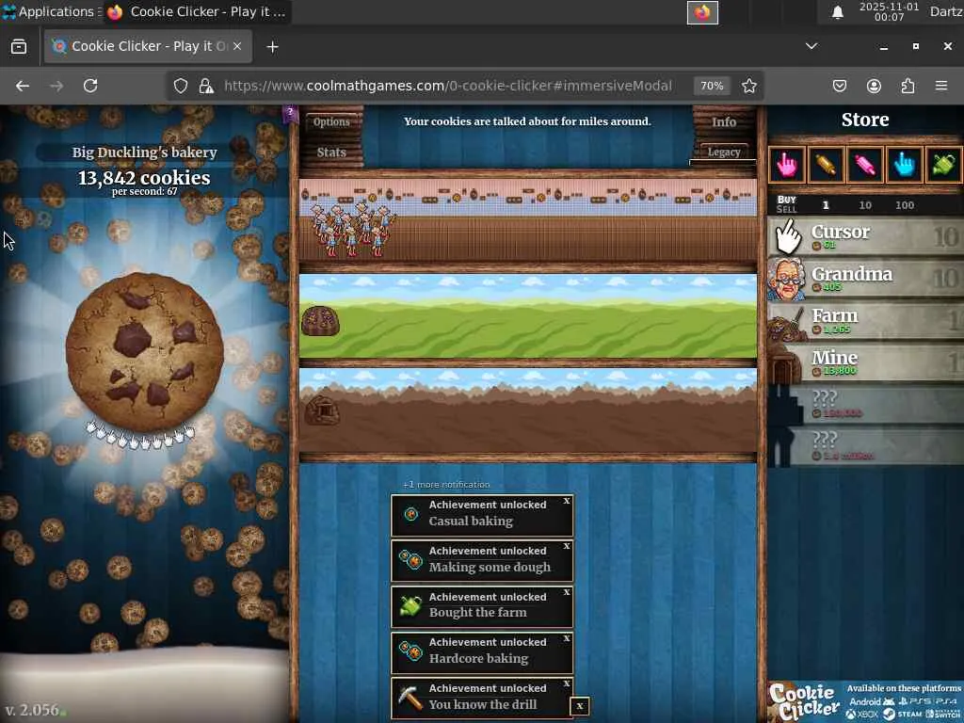Click the Making some dough achievement icon

(x=410, y=560)
